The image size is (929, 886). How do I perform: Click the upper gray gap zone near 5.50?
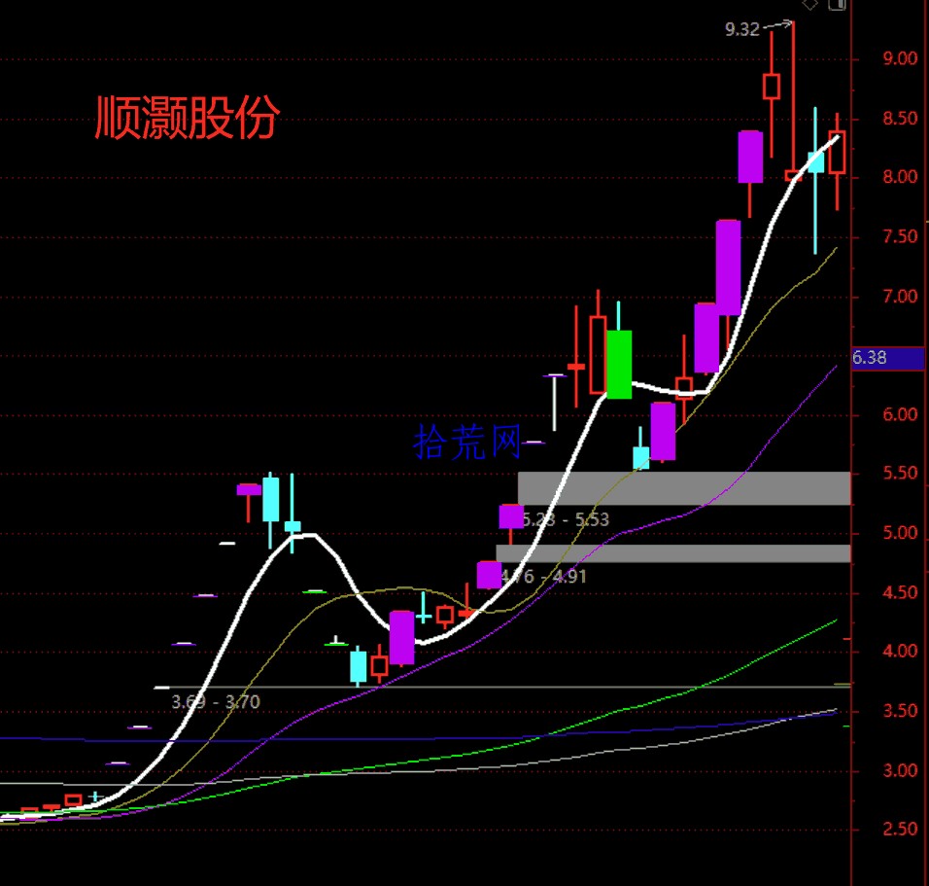tap(684, 488)
